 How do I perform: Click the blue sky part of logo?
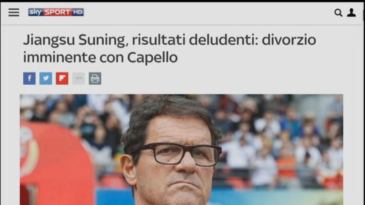(x=36, y=12)
